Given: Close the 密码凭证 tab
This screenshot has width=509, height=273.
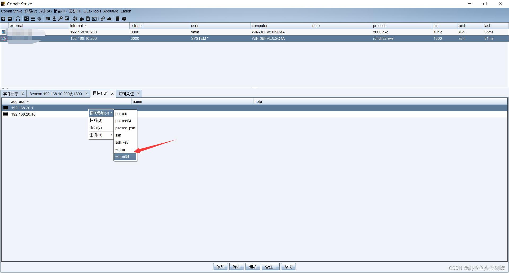Looking at the screenshot, I should 138,94.
